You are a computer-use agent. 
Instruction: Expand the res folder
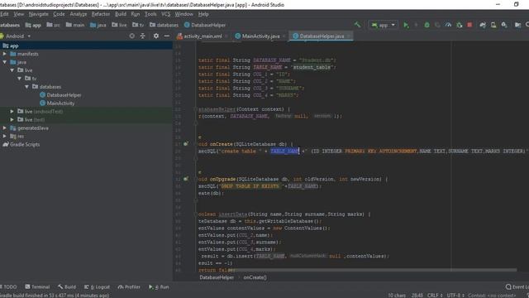(5, 136)
